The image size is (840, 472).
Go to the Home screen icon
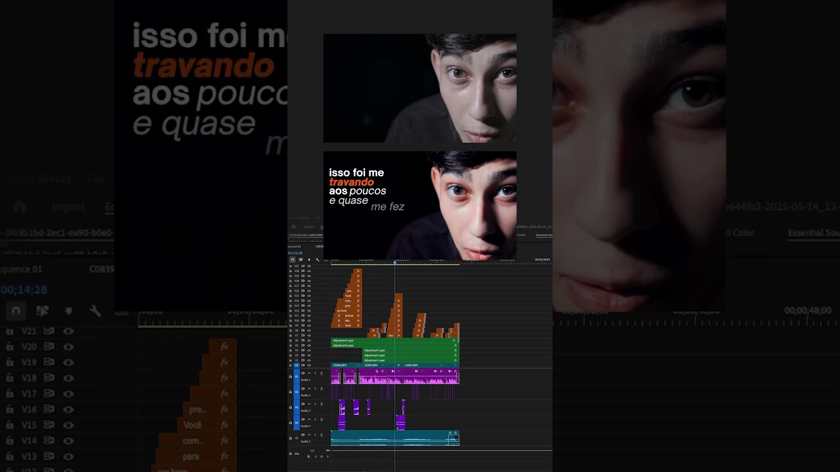(293, 227)
